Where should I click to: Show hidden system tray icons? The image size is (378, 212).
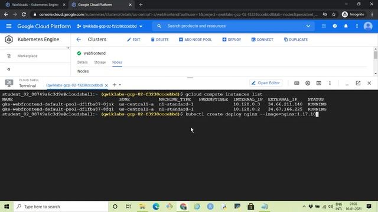click(x=304, y=207)
